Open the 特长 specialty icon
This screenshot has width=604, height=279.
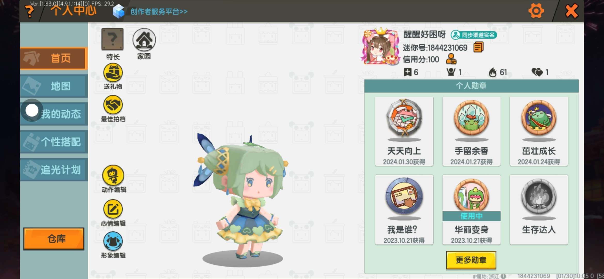(x=113, y=40)
